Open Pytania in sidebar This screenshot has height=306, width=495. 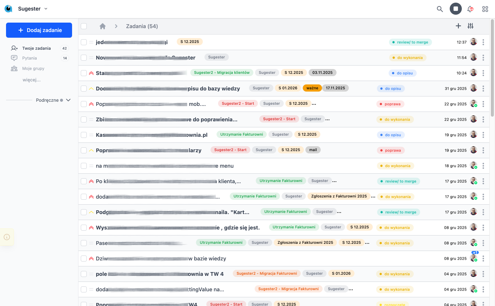(29, 58)
